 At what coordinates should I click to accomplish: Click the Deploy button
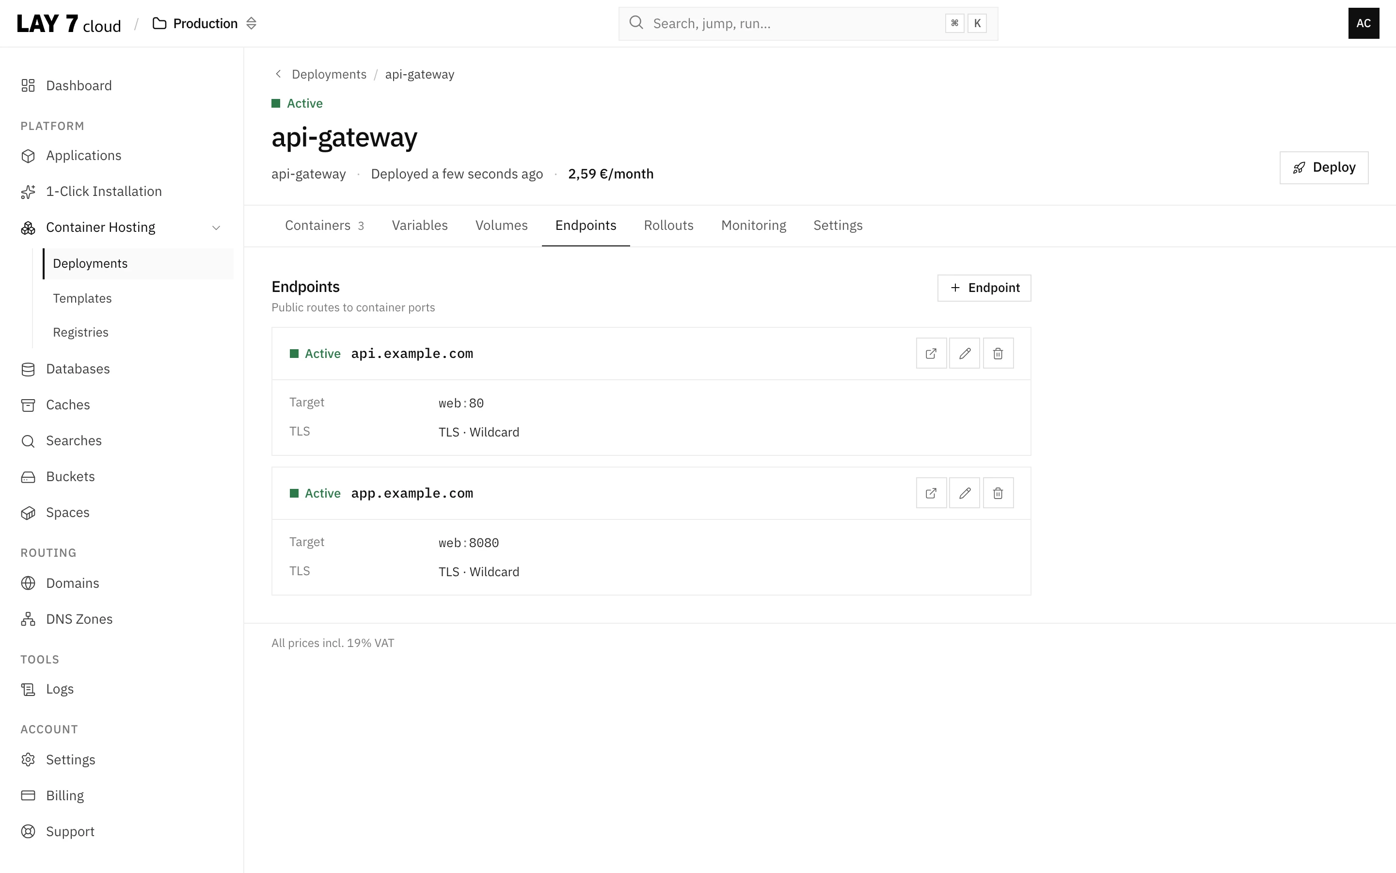pyautogui.click(x=1324, y=168)
